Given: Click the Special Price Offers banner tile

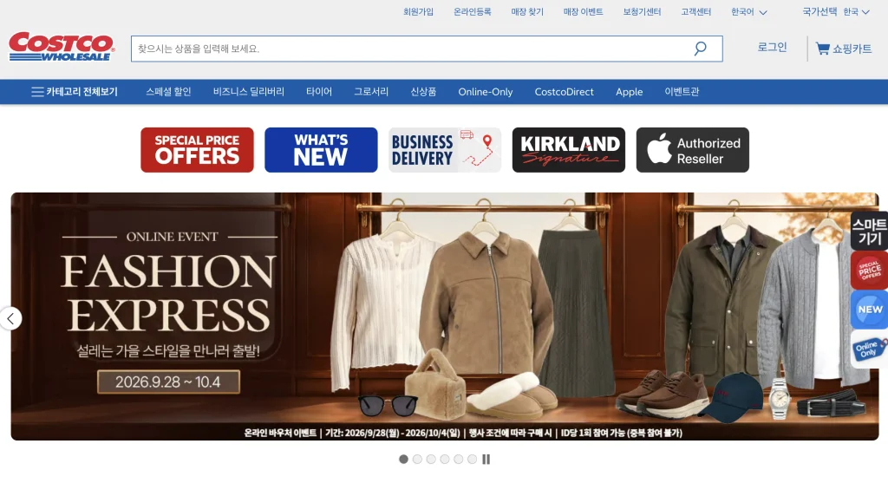Looking at the screenshot, I should click(197, 150).
